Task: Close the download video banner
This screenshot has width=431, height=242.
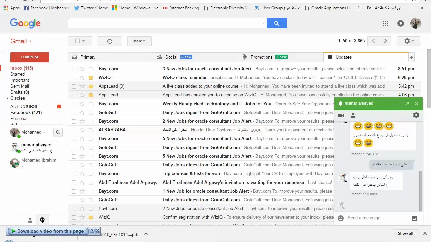Action: (x=97, y=231)
